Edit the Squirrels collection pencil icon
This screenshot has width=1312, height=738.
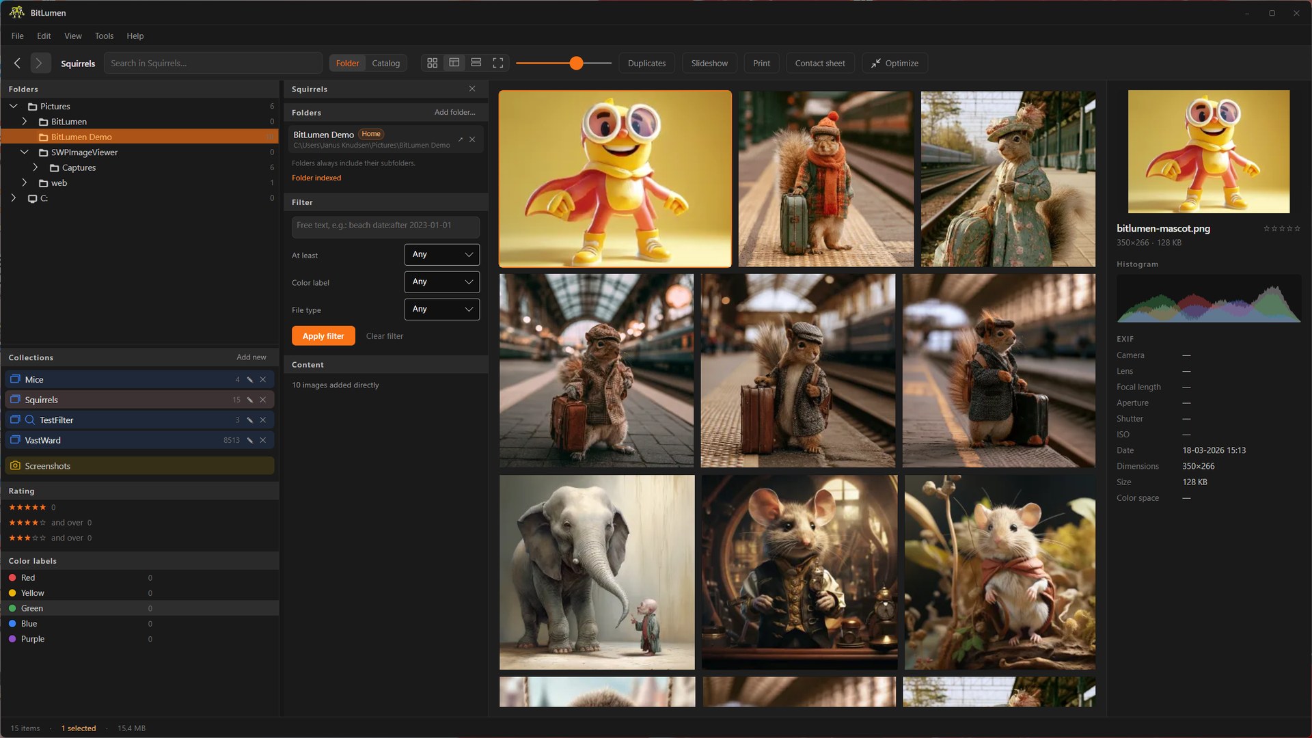250,400
